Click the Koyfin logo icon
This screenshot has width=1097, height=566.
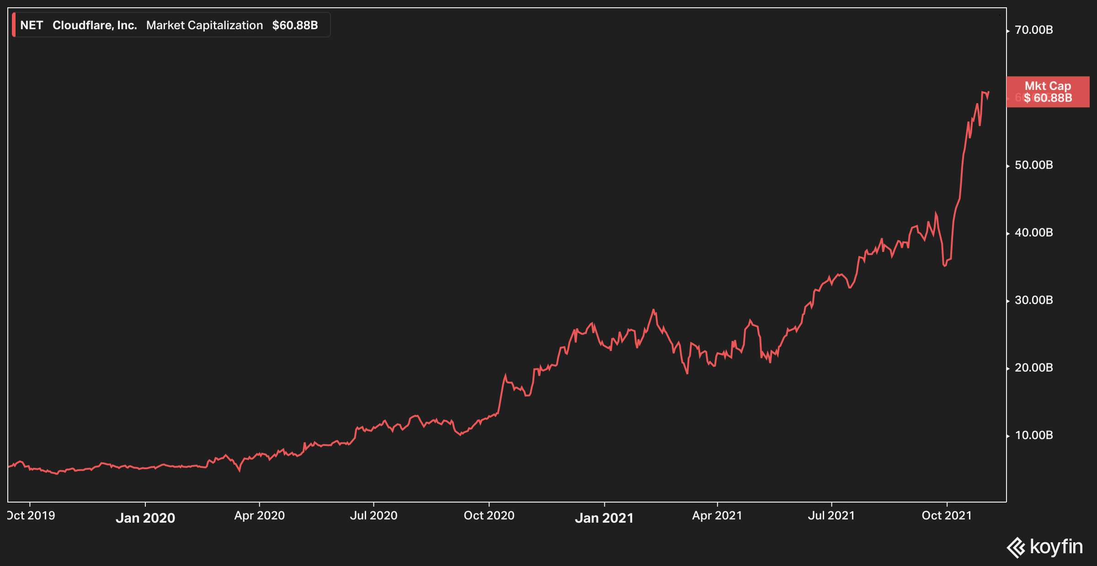[1017, 547]
